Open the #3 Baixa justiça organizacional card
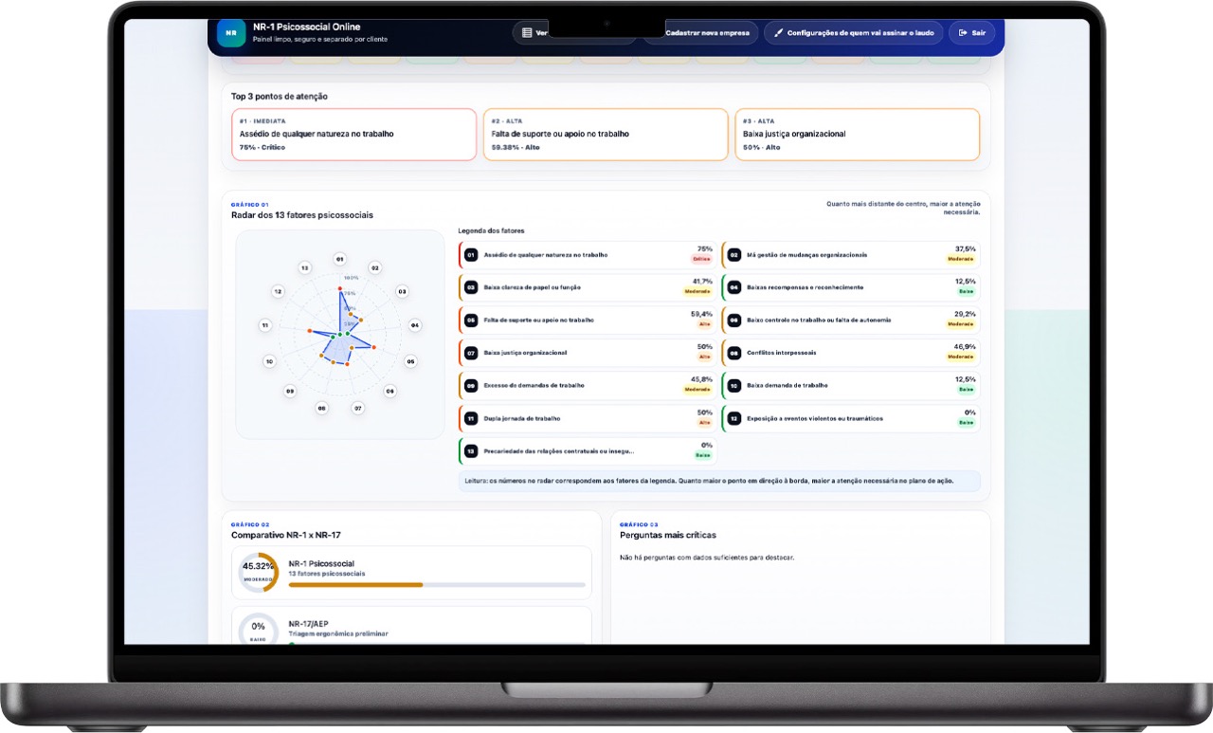 click(x=857, y=135)
